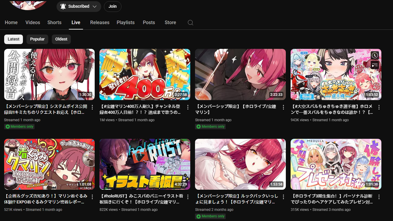The height and width of the screenshot is (221, 393).
Task: Sort streams by Oldest
Action: point(61,39)
